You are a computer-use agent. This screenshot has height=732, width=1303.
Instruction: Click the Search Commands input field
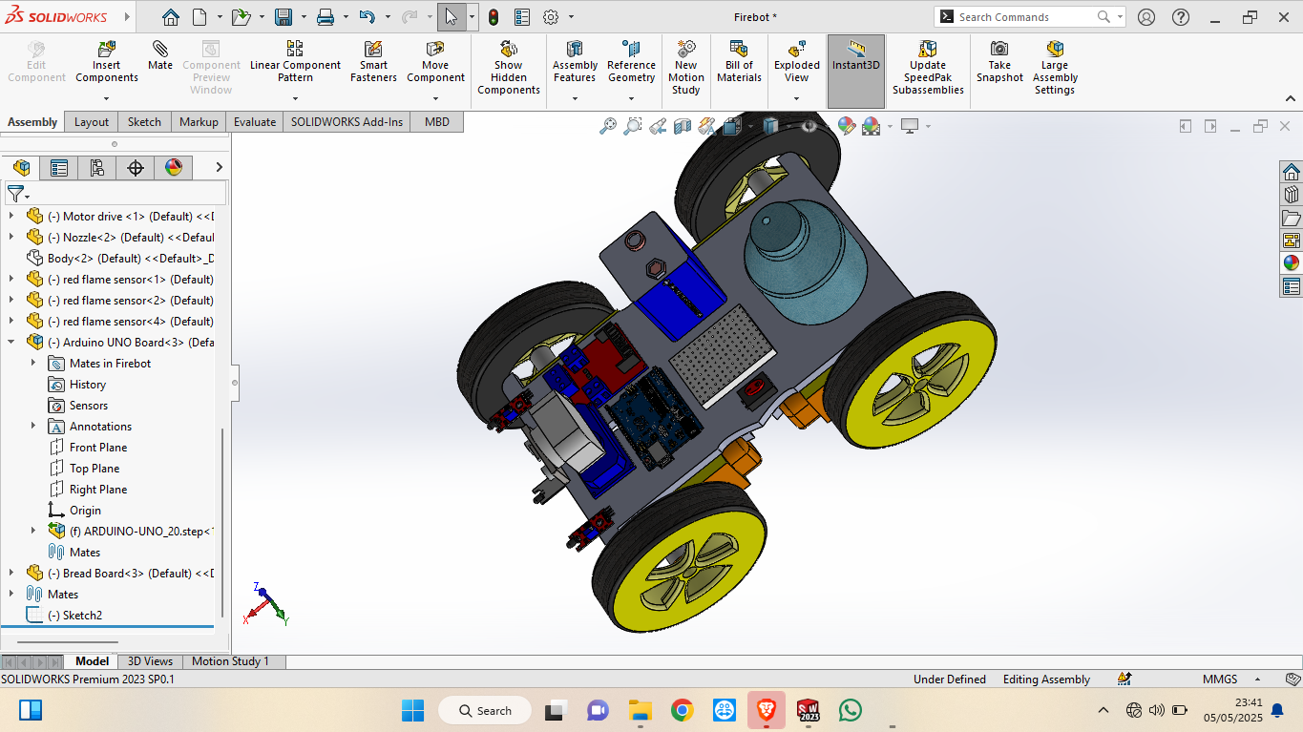tap(1021, 17)
